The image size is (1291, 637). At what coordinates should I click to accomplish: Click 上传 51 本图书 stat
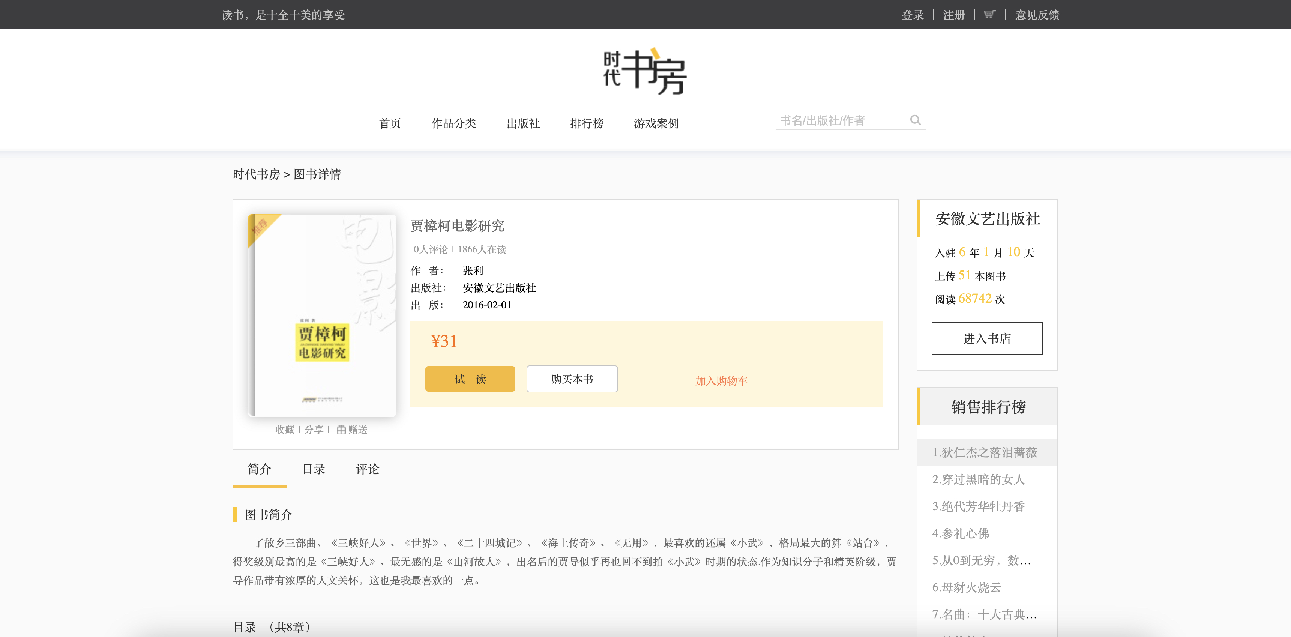tap(970, 276)
